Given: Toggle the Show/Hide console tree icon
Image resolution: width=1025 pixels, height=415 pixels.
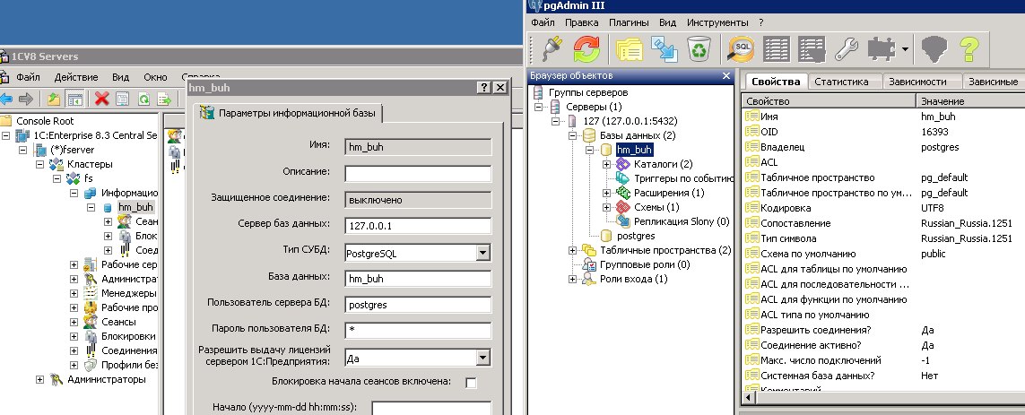Looking at the screenshot, I should 75,99.
